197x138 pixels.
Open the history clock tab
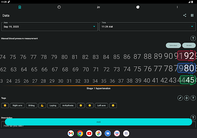click(59, 7)
